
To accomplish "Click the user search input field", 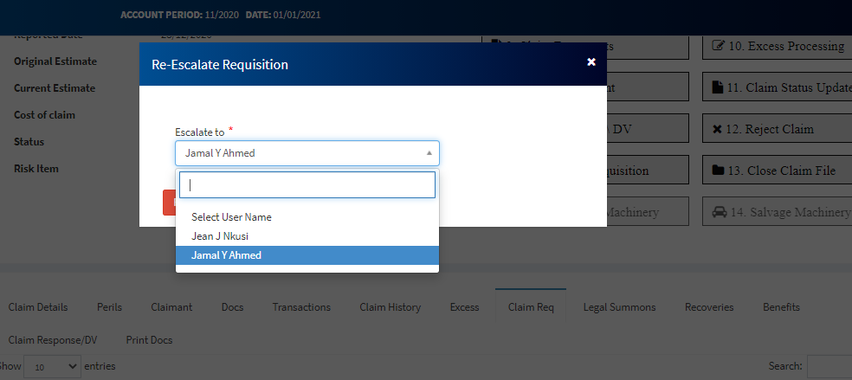I will [307, 184].
